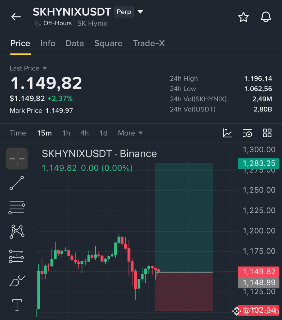Viewport: 282px width, 320px height.
Task: Click the SKHYNIXUSDT · Binance chart title
Action: coord(99,154)
